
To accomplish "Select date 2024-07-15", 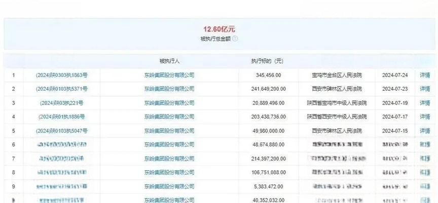I will [x=395, y=131].
